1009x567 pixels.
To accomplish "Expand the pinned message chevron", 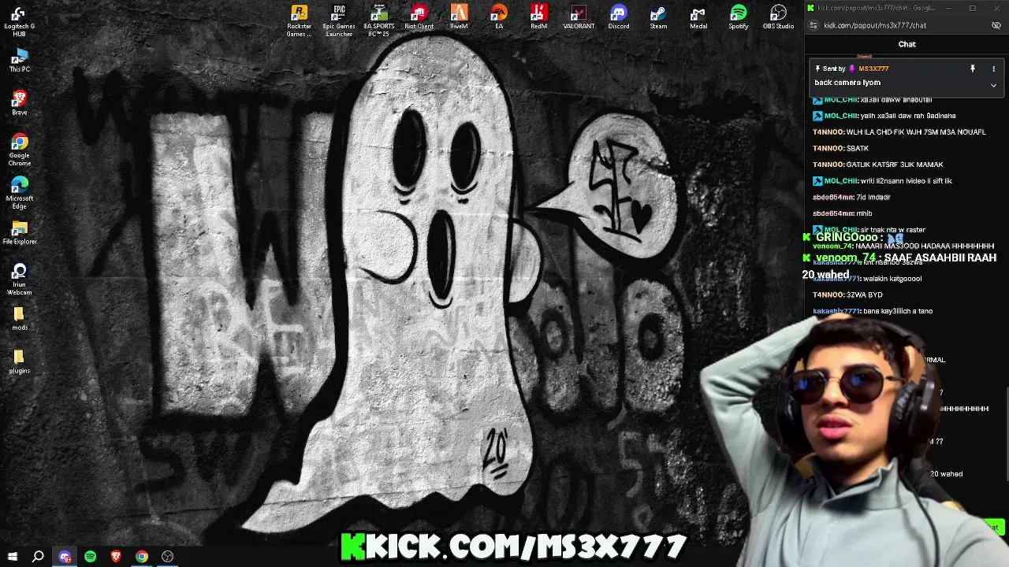I will pos(993,84).
